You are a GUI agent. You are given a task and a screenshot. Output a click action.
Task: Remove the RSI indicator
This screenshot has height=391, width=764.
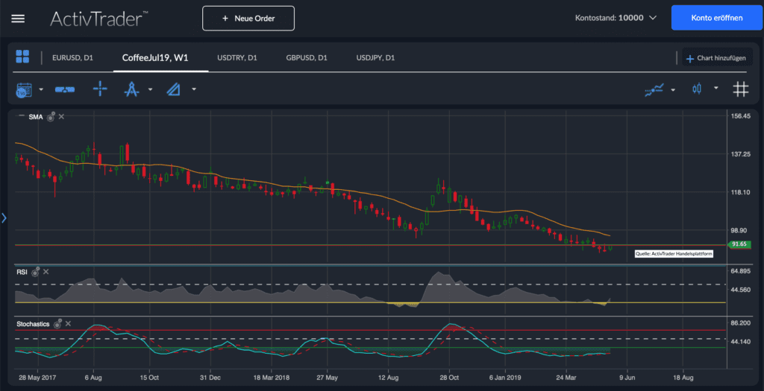coord(46,272)
